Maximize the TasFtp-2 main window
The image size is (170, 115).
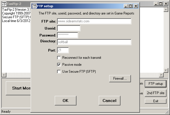161,4
